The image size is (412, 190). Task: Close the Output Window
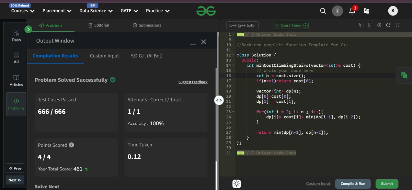204,42
